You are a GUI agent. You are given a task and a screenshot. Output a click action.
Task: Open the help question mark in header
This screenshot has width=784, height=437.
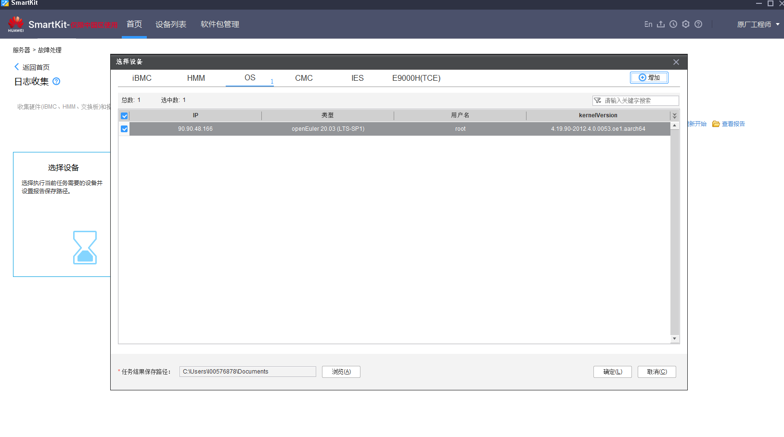click(698, 24)
